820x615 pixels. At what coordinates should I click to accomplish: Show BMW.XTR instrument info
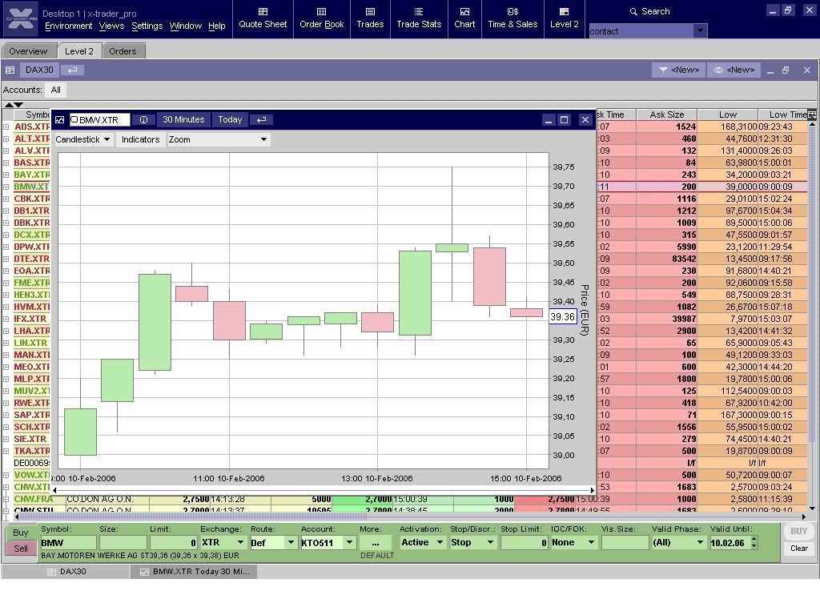[143, 120]
